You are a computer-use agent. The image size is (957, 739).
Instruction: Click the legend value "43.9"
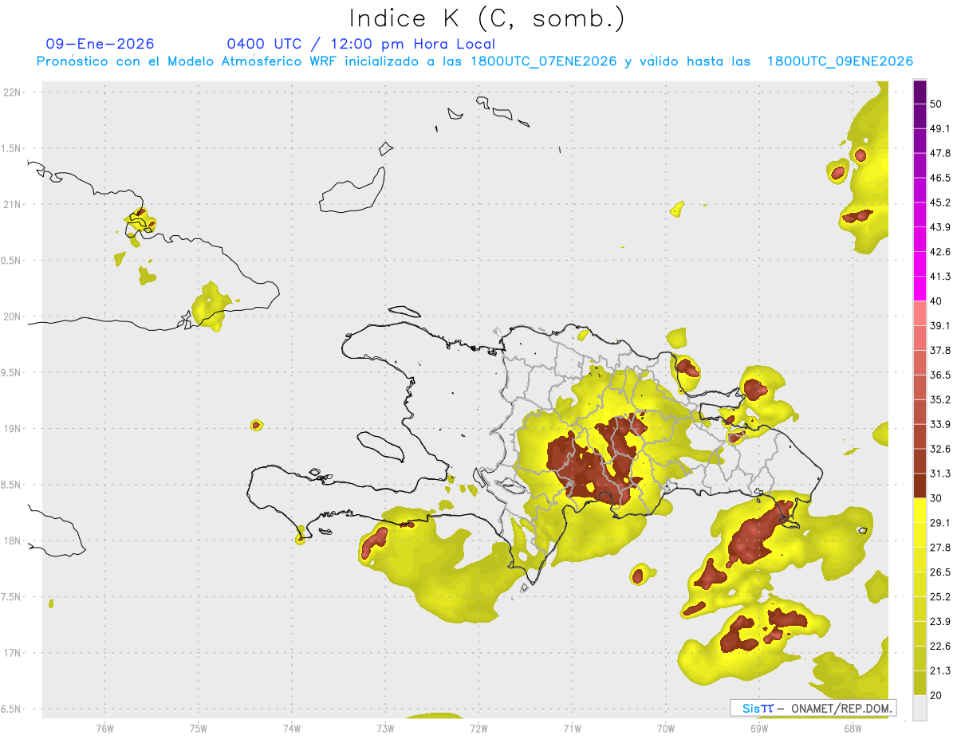(940, 227)
